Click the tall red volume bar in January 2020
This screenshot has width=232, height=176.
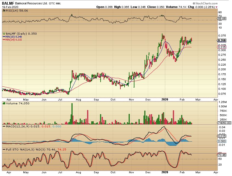tap(173, 117)
